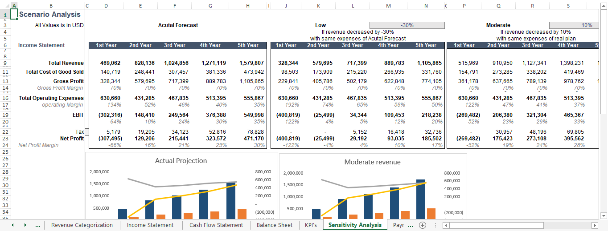Click the Actual Projection chart title
The image size is (608, 231).
(181, 161)
